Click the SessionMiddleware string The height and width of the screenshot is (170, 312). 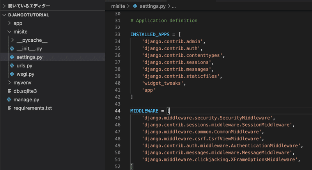click(x=217, y=125)
